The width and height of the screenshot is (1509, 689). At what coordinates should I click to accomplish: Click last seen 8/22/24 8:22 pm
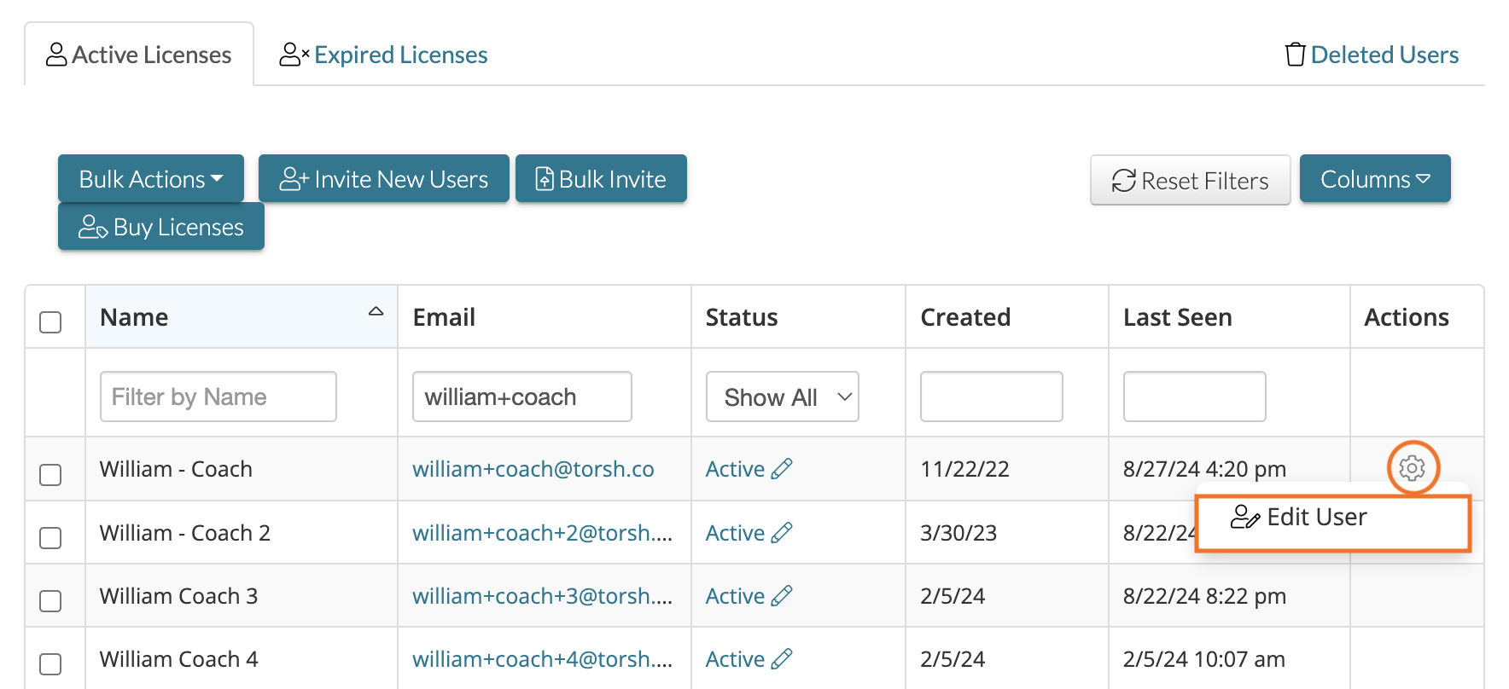(1205, 596)
